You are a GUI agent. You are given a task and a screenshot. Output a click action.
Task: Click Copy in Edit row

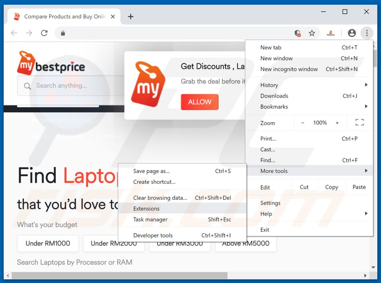(332, 187)
